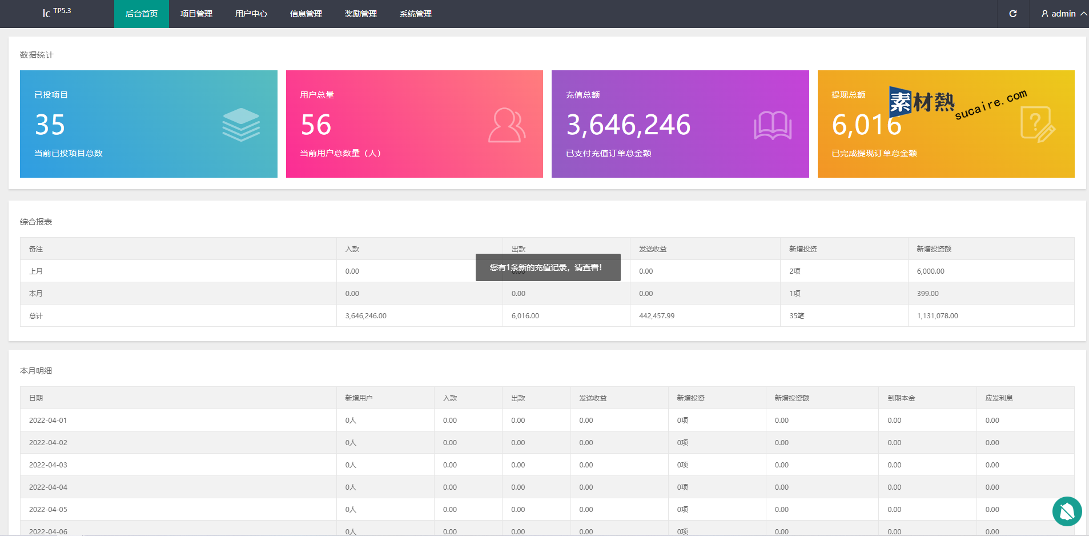Click the 已完成提现订单总金额 label

pyautogui.click(x=874, y=153)
